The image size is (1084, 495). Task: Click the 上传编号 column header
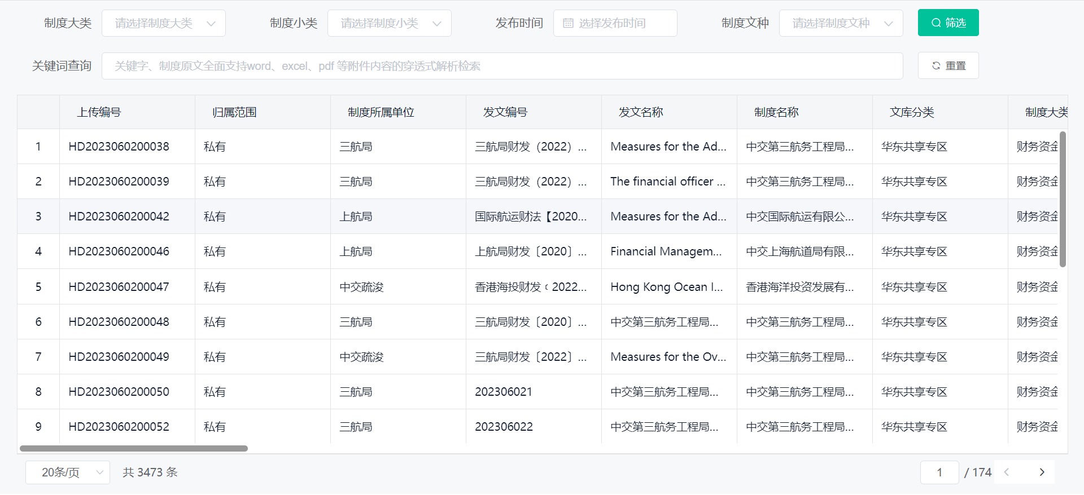[99, 112]
